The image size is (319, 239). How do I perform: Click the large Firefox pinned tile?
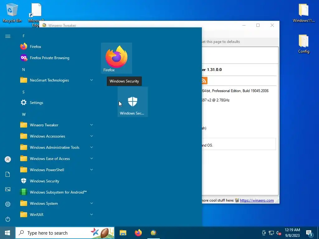117,58
